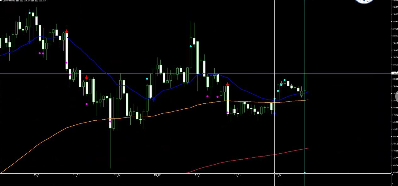Click the red sell arrow just after 15,12
The height and width of the screenshot is (186, 398).
(x=87, y=78)
